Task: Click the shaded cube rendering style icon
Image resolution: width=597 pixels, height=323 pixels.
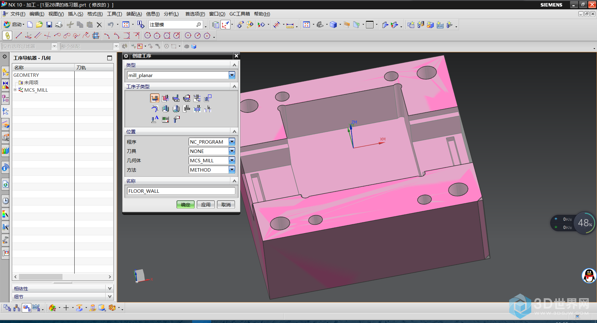Action: 333,25
